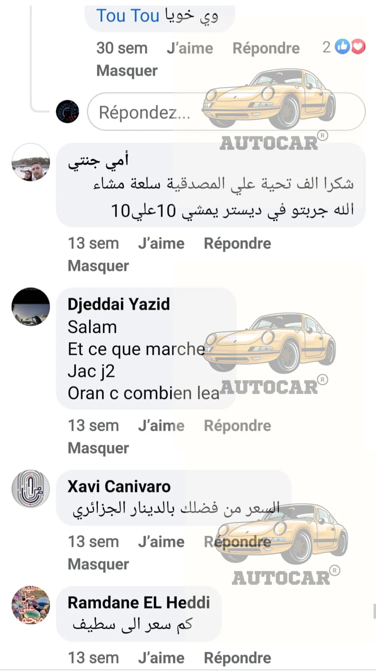Like Xavi Canivaro's comment
This screenshot has height=672, width=376.
161,542
